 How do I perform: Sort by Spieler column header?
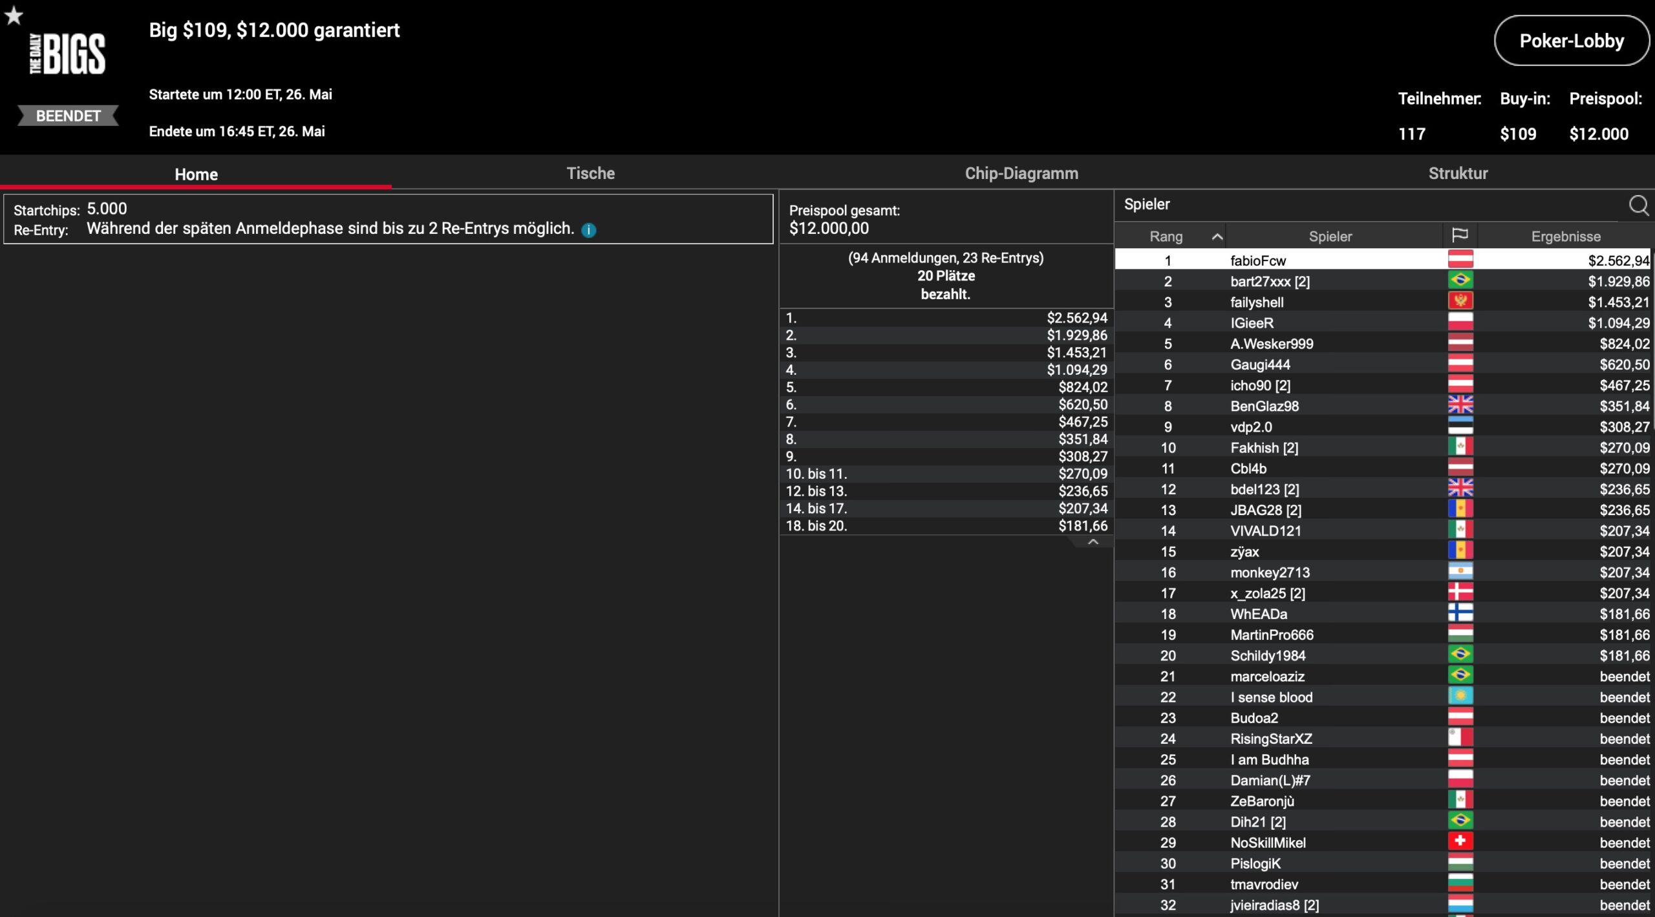(1330, 237)
